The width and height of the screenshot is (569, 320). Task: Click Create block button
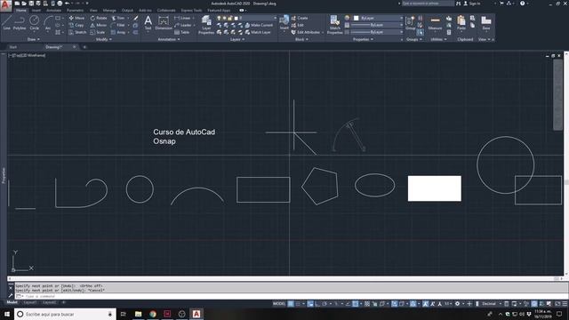pyautogui.click(x=300, y=18)
